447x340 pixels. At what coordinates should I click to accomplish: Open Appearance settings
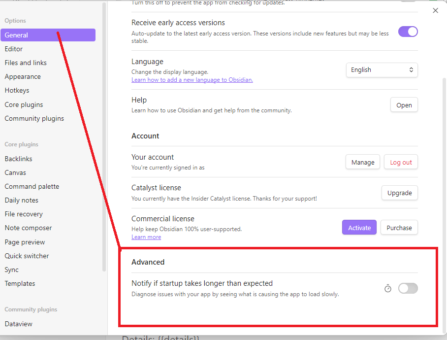click(x=23, y=77)
